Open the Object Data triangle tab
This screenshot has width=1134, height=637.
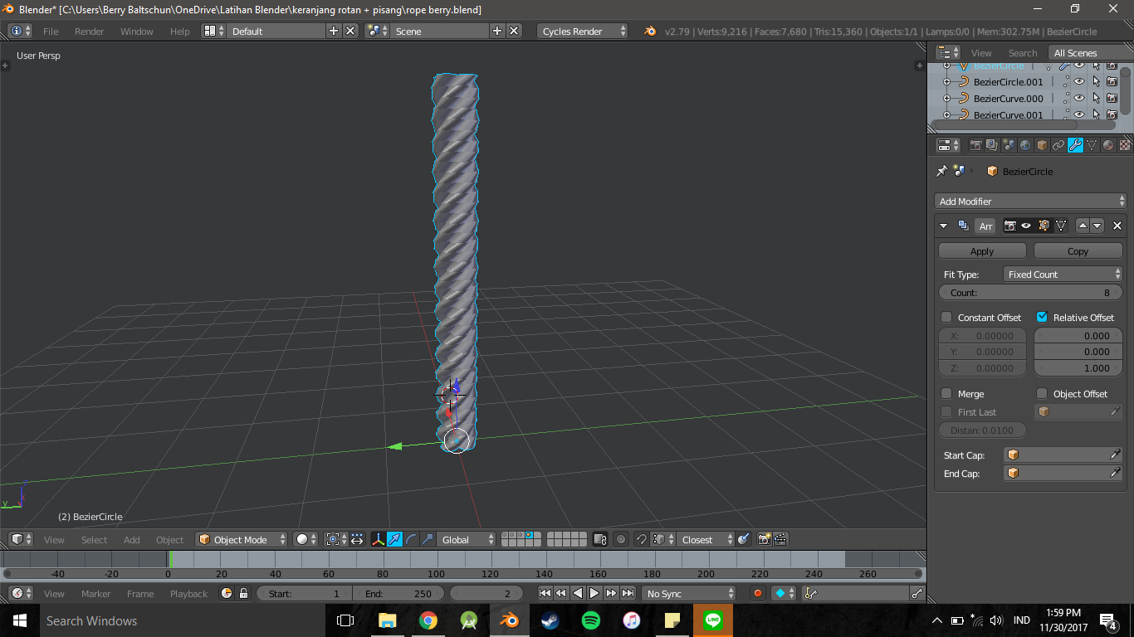click(x=1092, y=145)
